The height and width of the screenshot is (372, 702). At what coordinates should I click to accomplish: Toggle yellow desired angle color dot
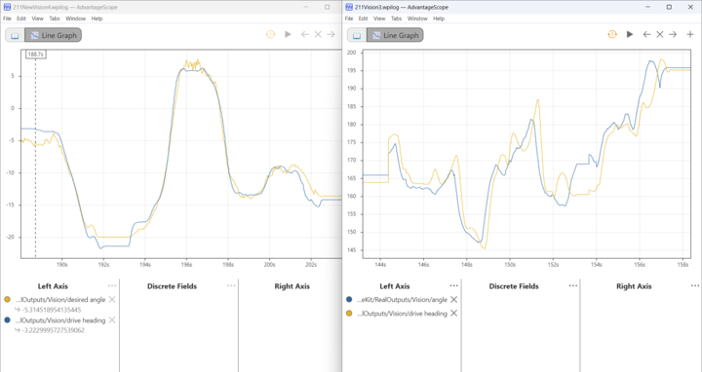[x=7, y=300]
